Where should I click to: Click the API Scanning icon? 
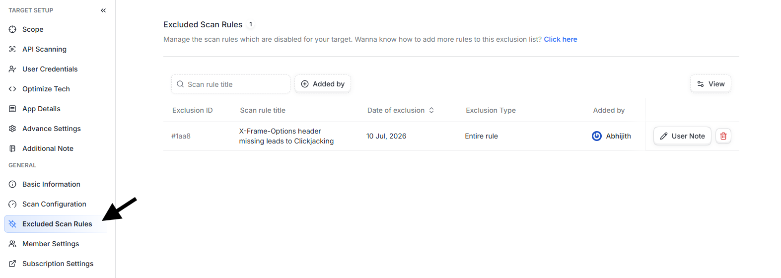[12, 49]
